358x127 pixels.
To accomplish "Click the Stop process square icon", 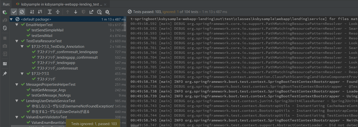I will (5, 38).
